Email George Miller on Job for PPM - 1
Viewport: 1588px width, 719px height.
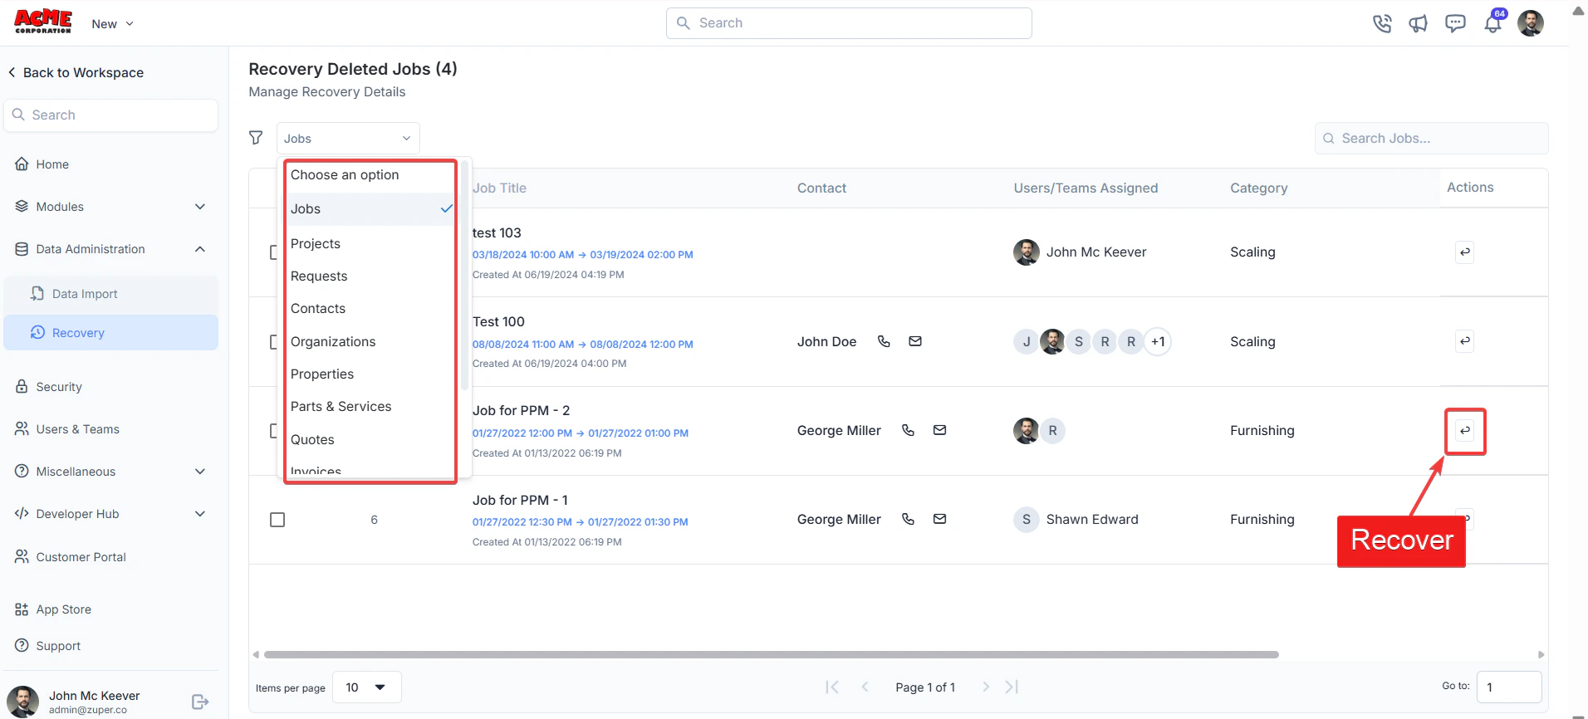coord(939,519)
